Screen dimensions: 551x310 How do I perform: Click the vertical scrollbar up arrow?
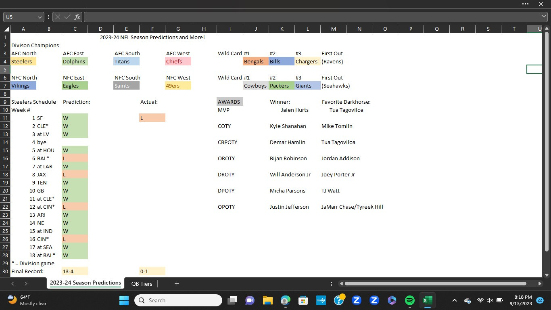pos(547,29)
